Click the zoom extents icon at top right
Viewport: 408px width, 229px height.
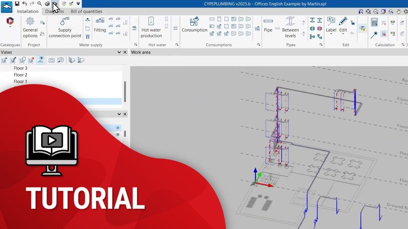pos(368,11)
